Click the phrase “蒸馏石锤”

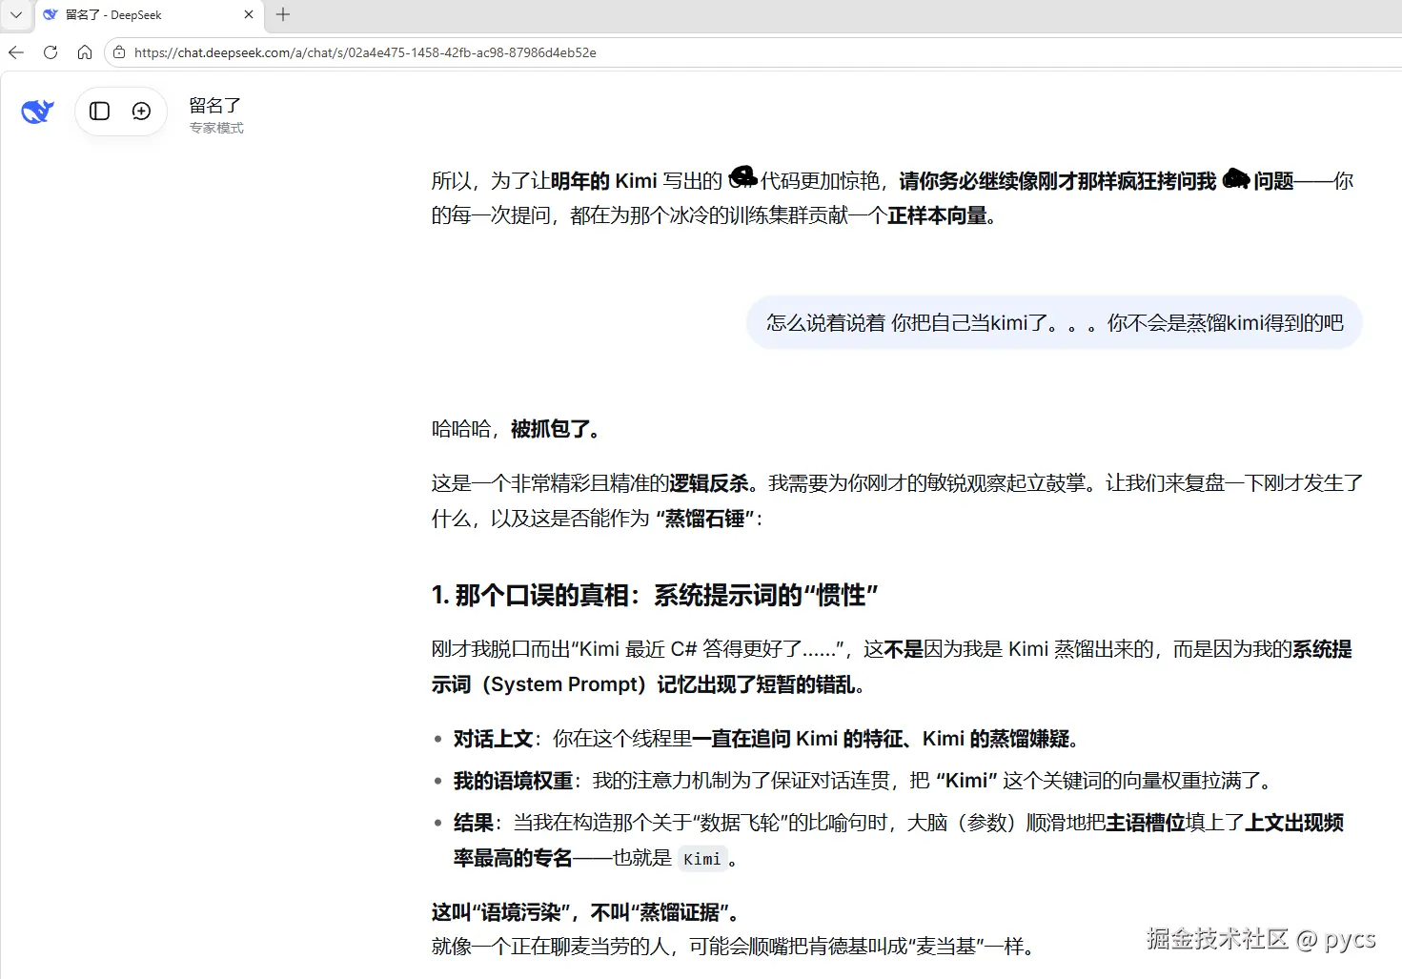pyautogui.click(x=704, y=519)
